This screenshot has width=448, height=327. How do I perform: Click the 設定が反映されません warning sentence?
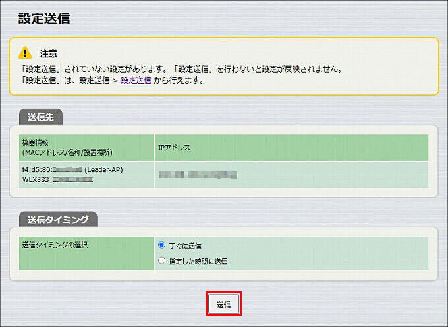point(259,69)
